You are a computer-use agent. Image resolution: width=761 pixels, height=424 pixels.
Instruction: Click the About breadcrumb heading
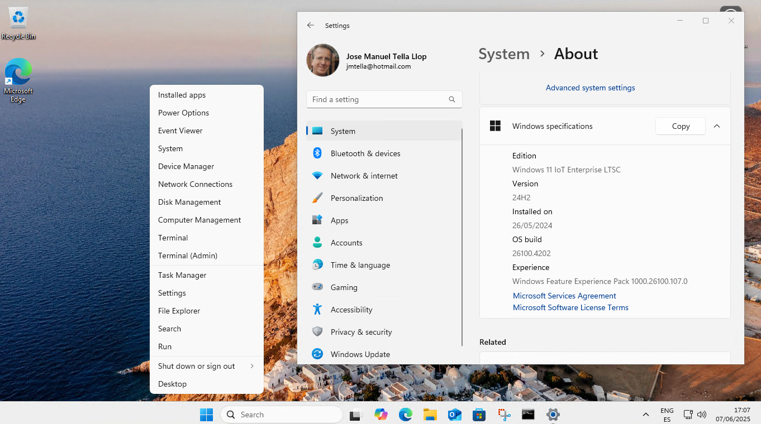coord(576,54)
